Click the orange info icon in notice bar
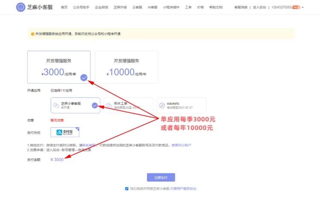321x200 pixels. point(33,34)
